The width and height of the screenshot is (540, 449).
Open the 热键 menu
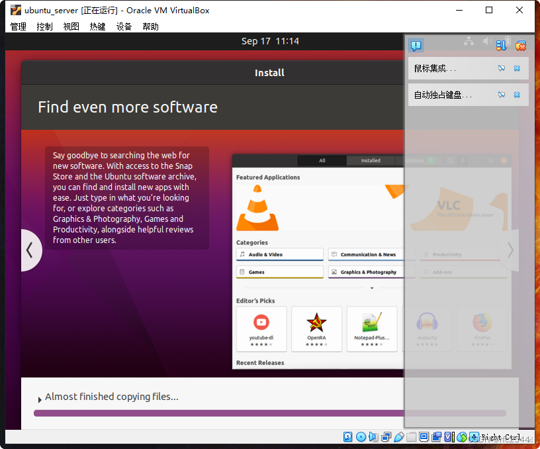coord(97,26)
